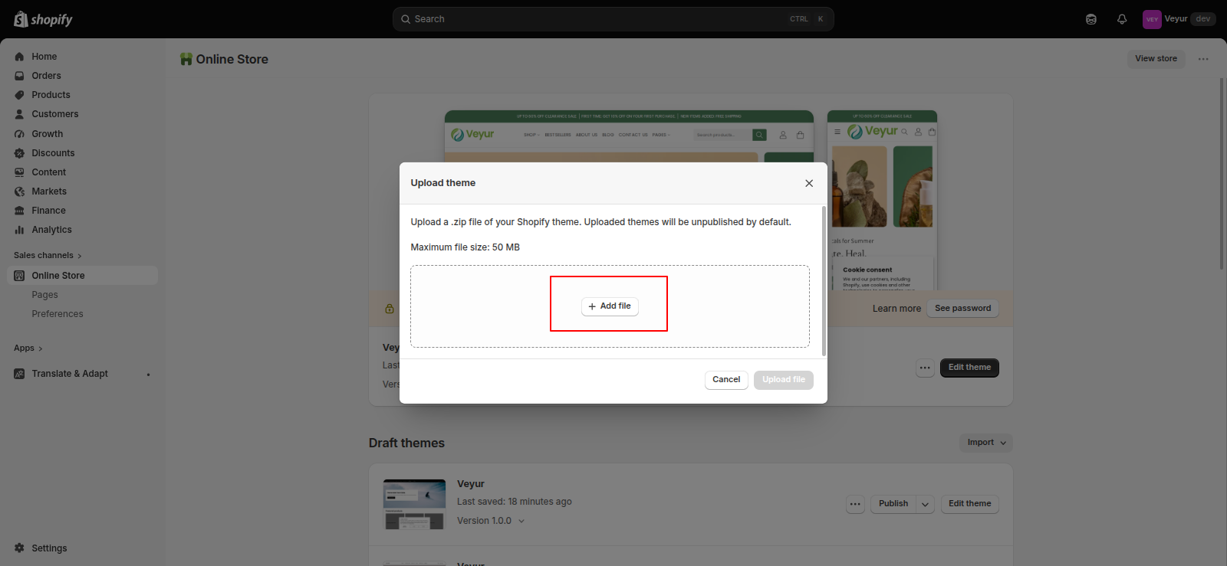The height and width of the screenshot is (566, 1227).
Task: Expand the Apps section
Action: tap(28, 348)
